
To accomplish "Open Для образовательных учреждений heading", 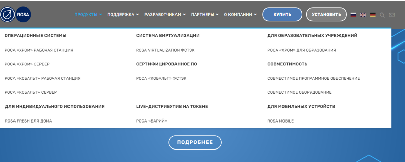I will pyautogui.click(x=313, y=35).
